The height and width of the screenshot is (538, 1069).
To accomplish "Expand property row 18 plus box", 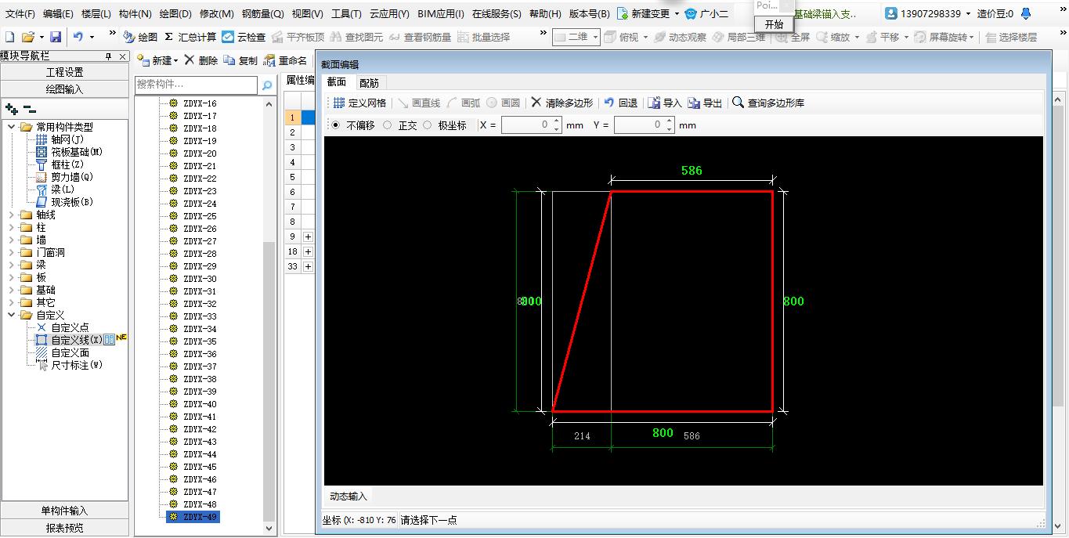I will (x=308, y=251).
